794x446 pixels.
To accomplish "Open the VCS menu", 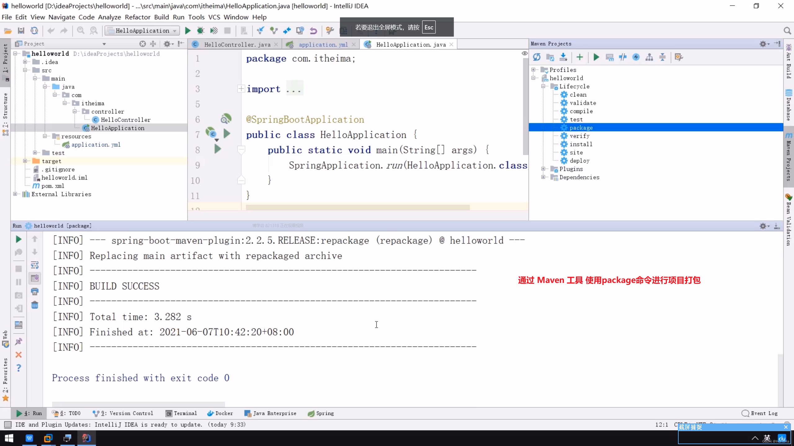I will 214,17.
